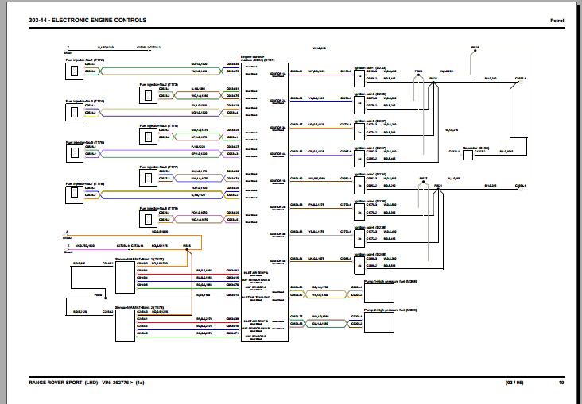Click the 'Fuel injector No.4 (T175)' label
Viewport: 582px width, 404px height.
[x=159, y=126]
